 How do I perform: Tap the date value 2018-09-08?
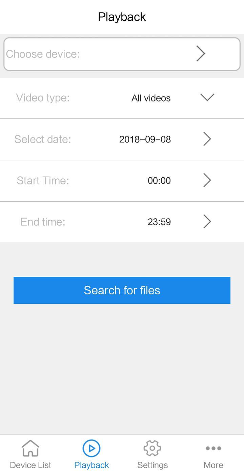click(145, 139)
